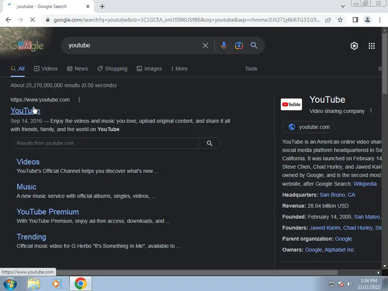388x291 pixels.
Task: Click the horizontal scrollbar right arrow
Action: pos(379,272)
